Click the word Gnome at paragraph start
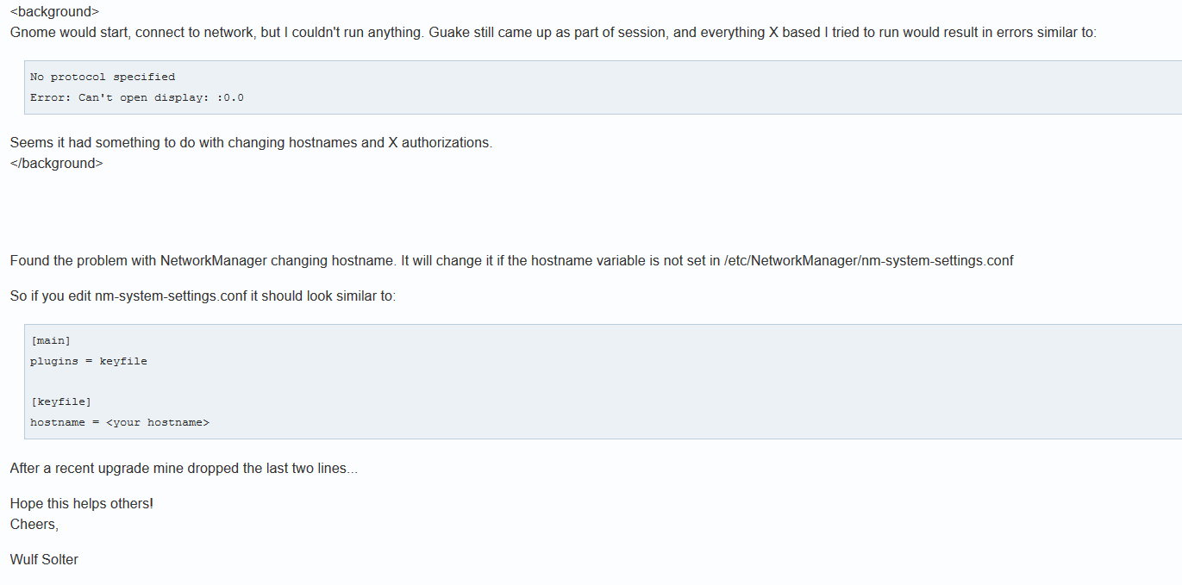Viewport: 1182px width, 585px height. coord(32,33)
